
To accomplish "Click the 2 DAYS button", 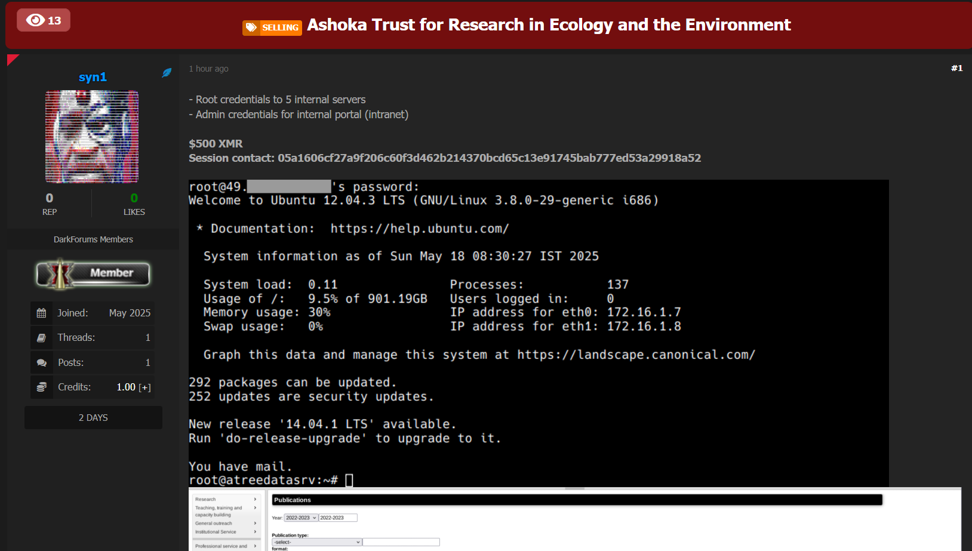I will (x=93, y=418).
